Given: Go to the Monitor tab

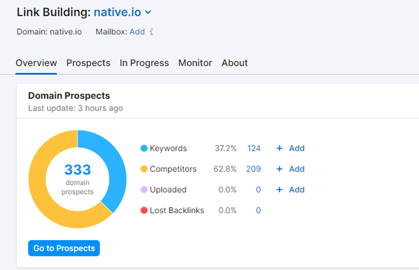Looking at the screenshot, I should click(x=195, y=63).
